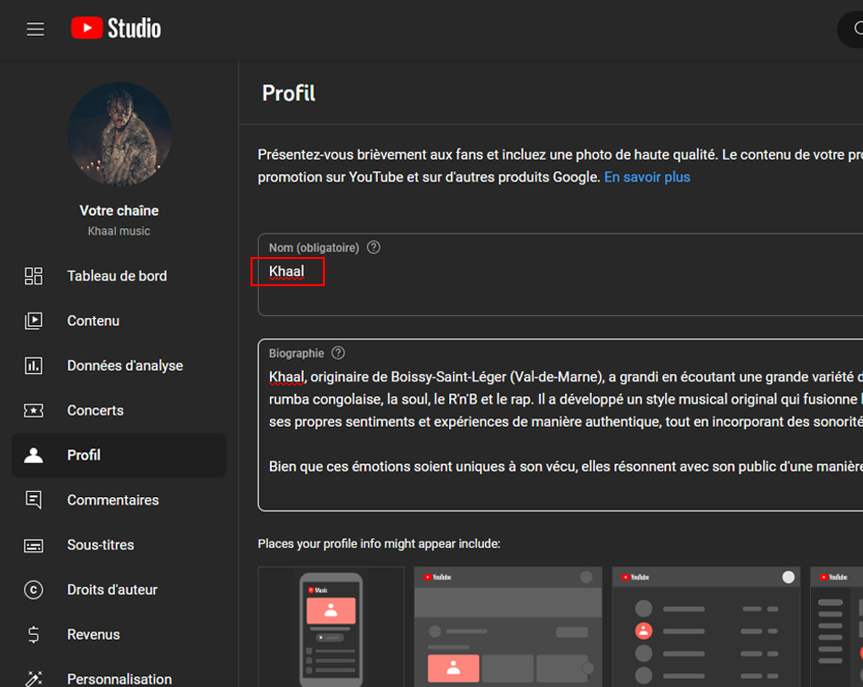
Task: Go to the Contenu section
Action: [119, 321]
